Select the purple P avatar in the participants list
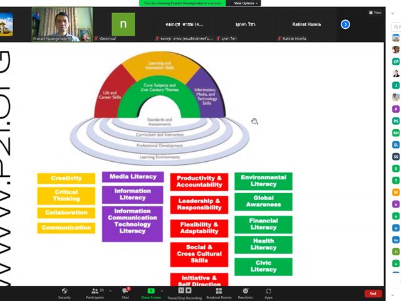The width and height of the screenshot is (401, 301). pos(396,109)
